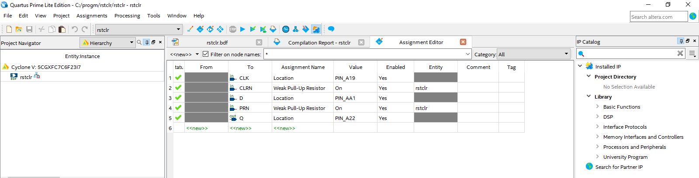
Task: Click Search for Partner IP link
Action: (x=619, y=167)
